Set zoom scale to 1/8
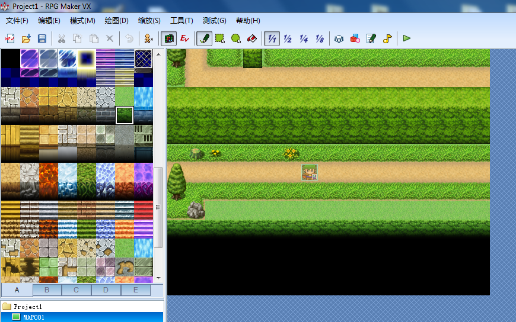Screen dimensions: 516x322 coord(320,38)
